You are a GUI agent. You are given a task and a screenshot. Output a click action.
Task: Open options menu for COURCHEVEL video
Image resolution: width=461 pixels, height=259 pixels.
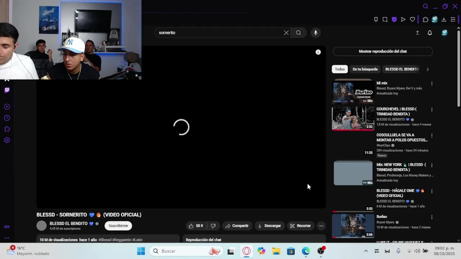pyautogui.click(x=432, y=109)
